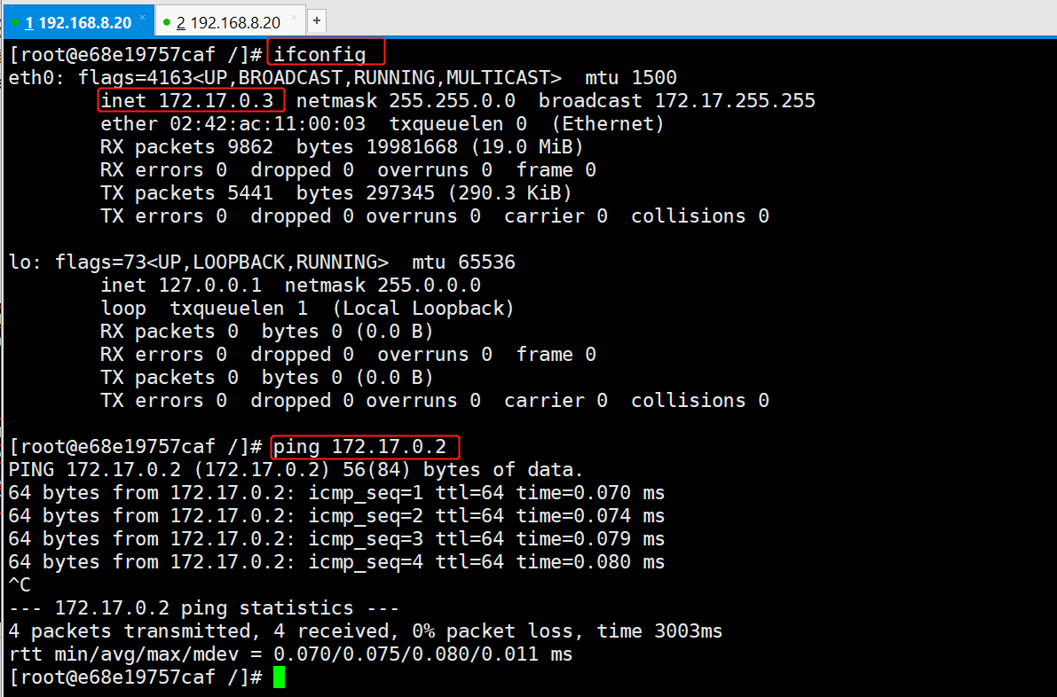Click flags=73<UP,LOOPBACK,RUNNING> text
Screen dimensions: 1057x697
pos(222,262)
